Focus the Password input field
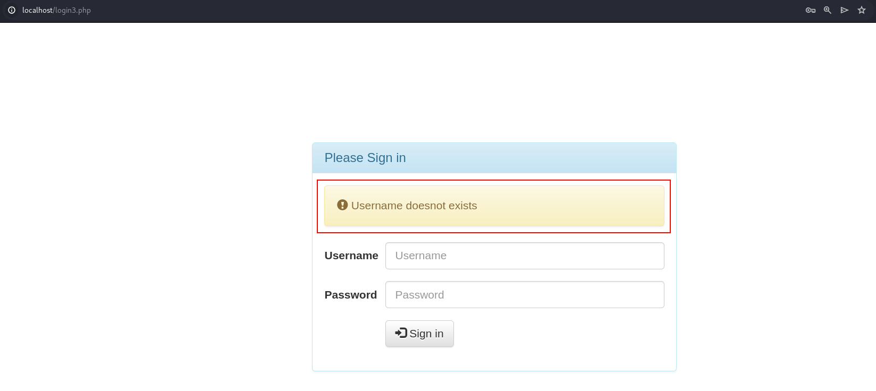Image resolution: width=876 pixels, height=391 pixels. point(525,294)
